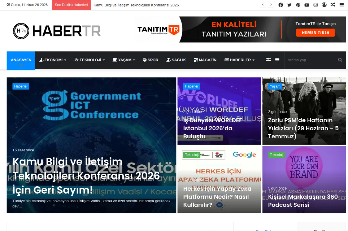The image size is (348, 231).
Task: Open the Magazin menu item
Action: tap(205, 60)
